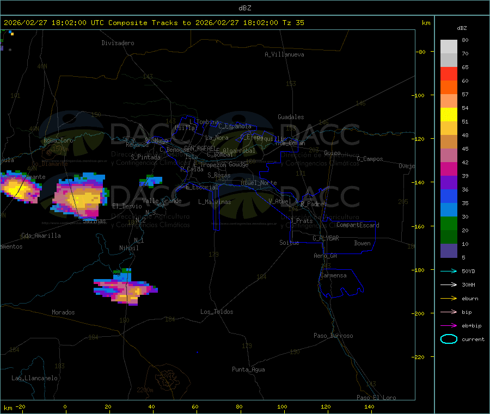490x414 pixels.
Task: Select the red 60-65 dBZ color swatch
Action: pyautogui.click(x=449, y=73)
